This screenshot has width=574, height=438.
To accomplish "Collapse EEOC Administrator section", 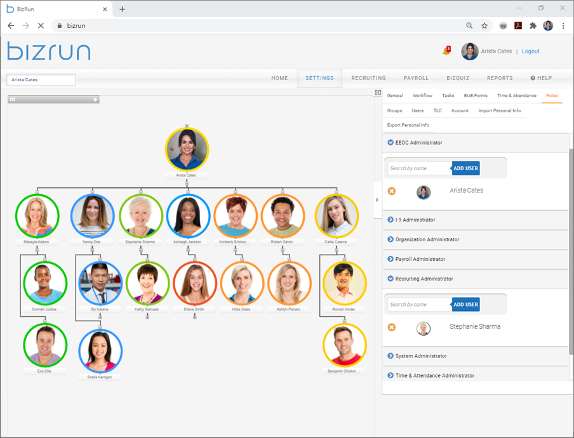I will coord(390,142).
